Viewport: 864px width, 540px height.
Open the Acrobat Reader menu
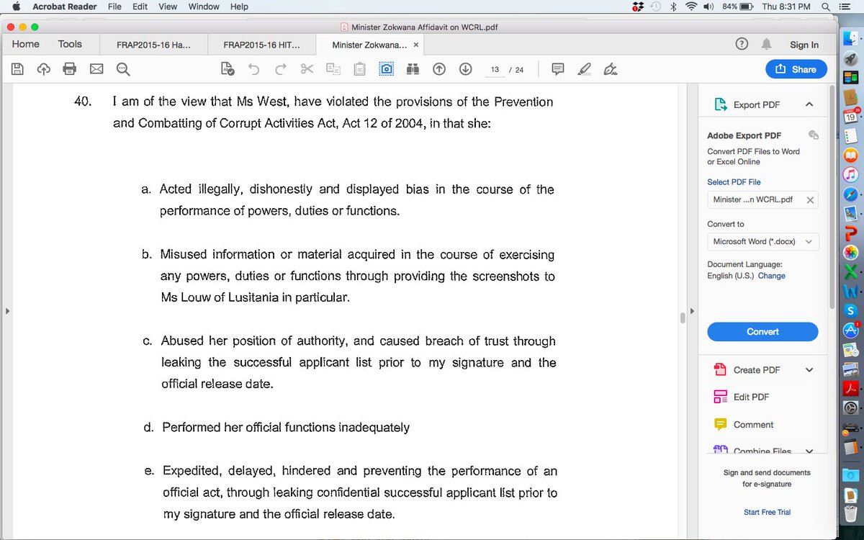point(65,6)
